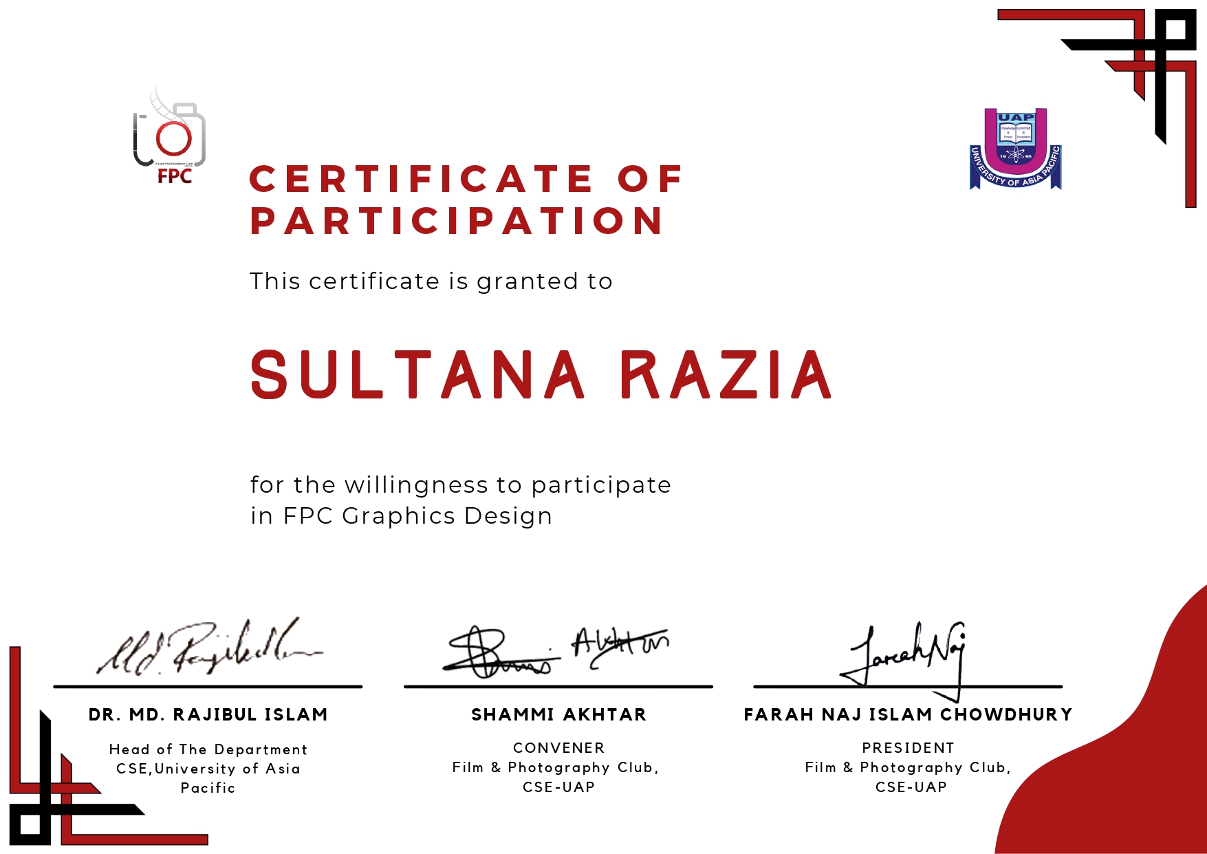The height and width of the screenshot is (854, 1207).
Task: Click the 'This certificate is granted to' line
Action: click(431, 281)
